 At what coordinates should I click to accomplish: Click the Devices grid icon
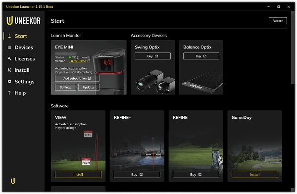9,48
